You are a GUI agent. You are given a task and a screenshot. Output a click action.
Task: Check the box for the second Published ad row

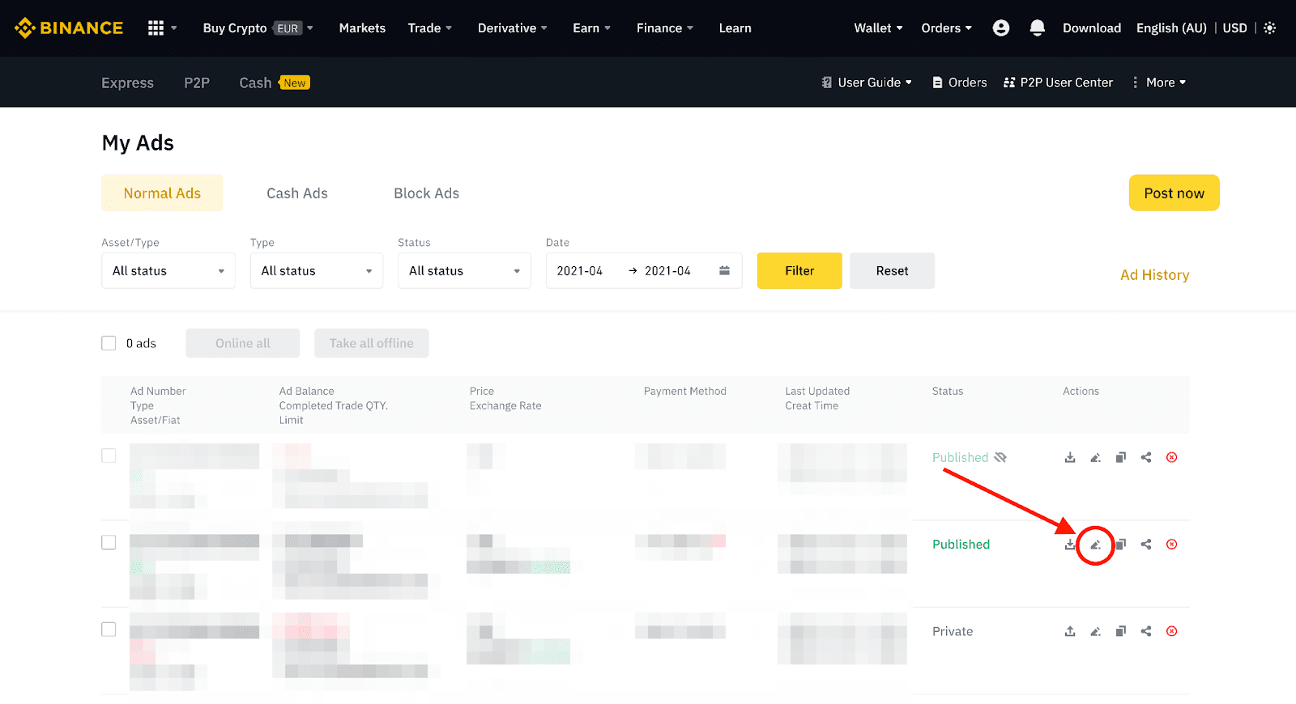click(109, 542)
